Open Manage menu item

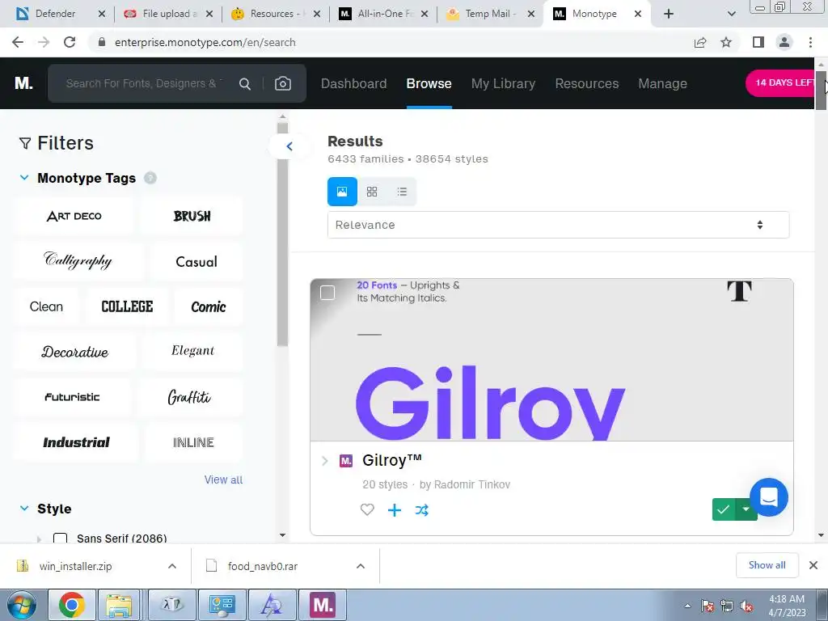pos(663,83)
